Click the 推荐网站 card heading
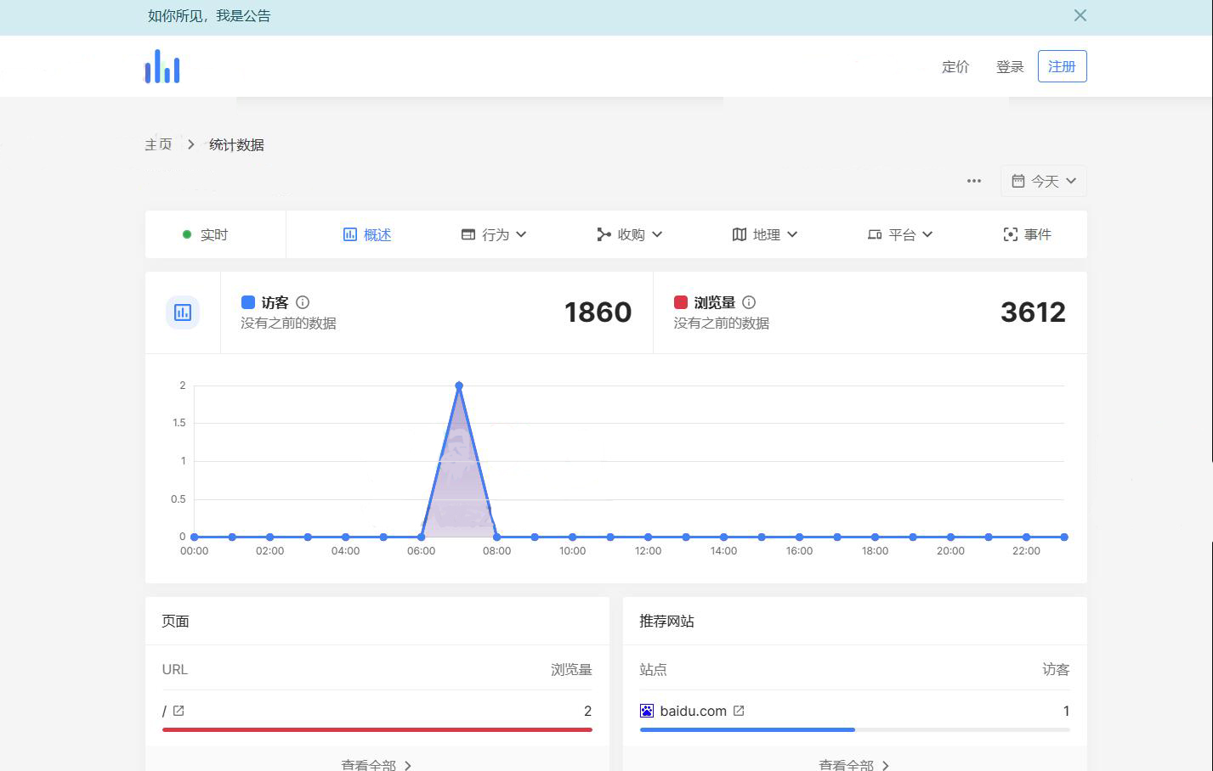Screen dimensions: 1213x771 pos(666,622)
